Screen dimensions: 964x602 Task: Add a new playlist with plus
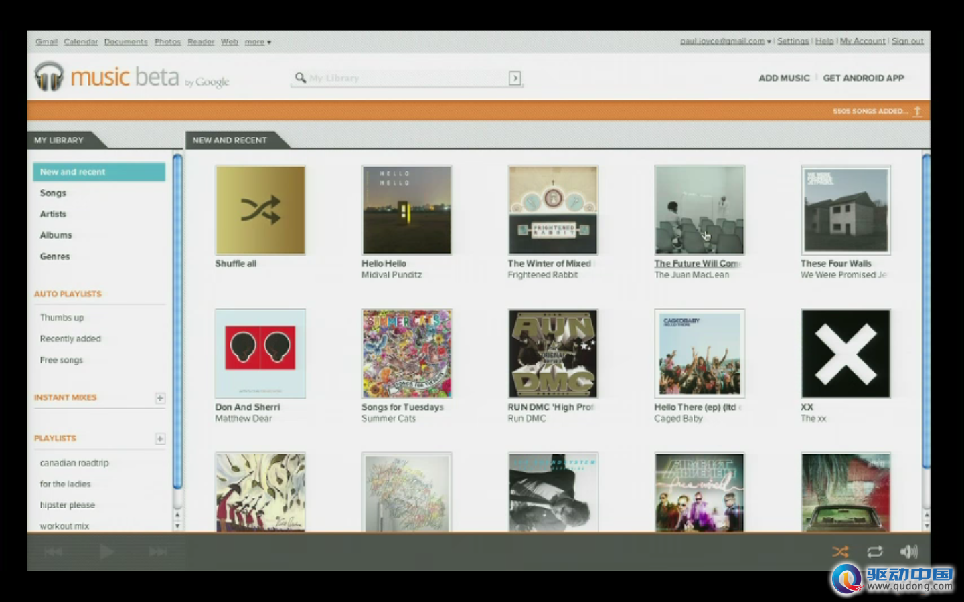click(160, 439)
